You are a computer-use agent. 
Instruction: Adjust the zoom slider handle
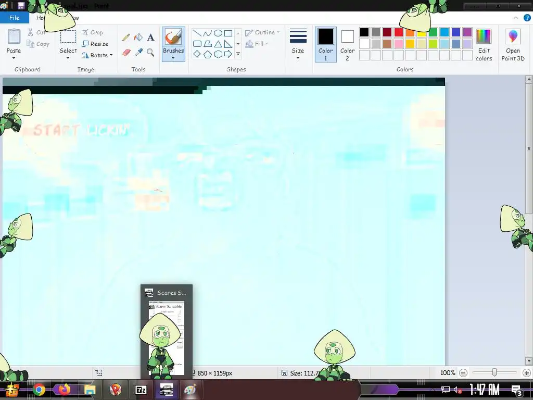click(x=494, y=373)
